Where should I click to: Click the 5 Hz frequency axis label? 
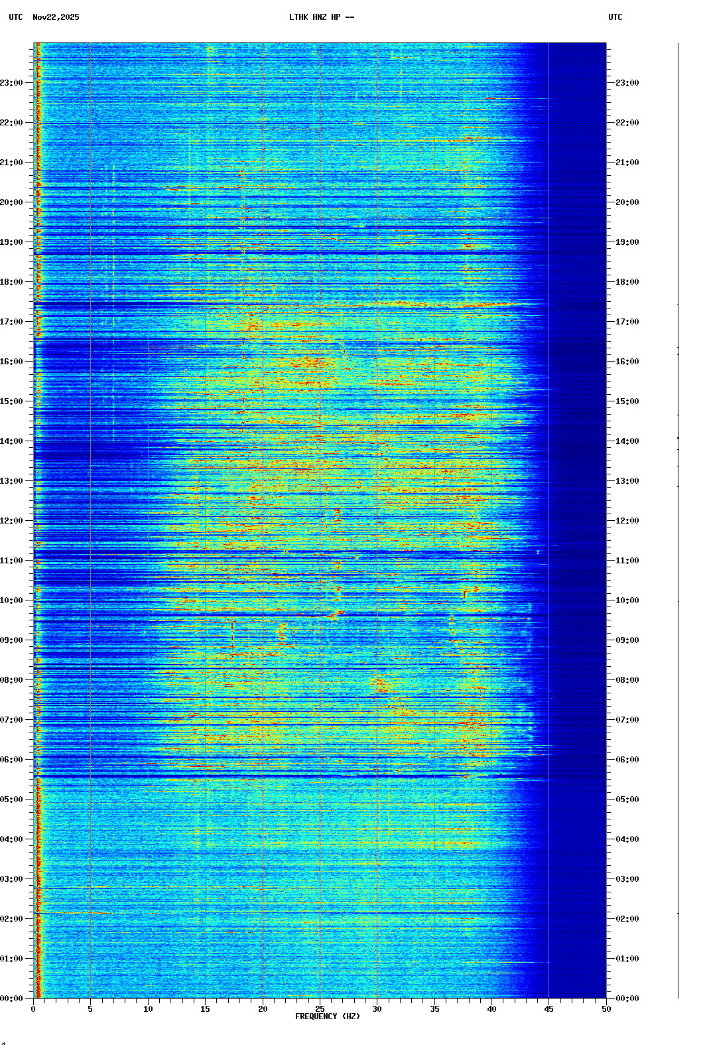pyautogui.click(x=90, y=1009)
